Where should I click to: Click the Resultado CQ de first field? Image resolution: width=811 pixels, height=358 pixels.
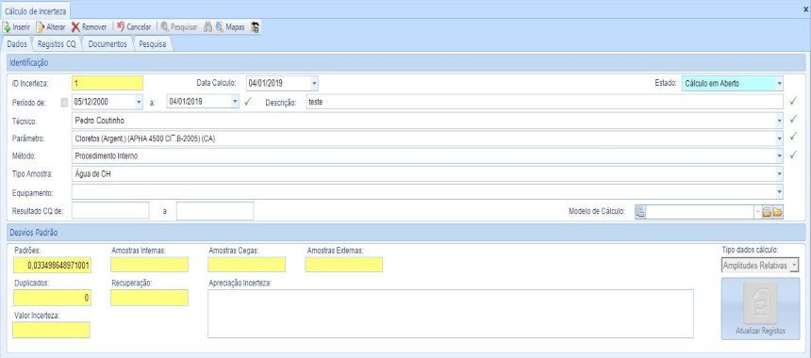(x=110, y=211)
